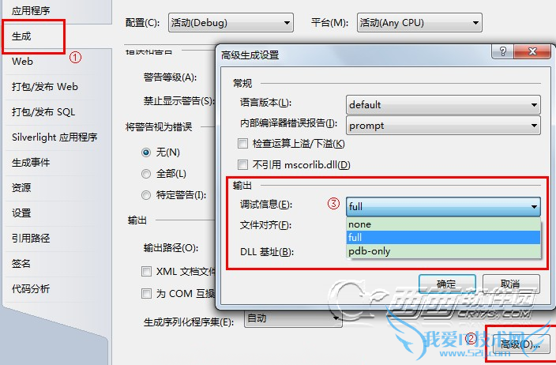Open the 配置 Debug dropdown
Image resolution: width=556 pixels, height=365 pixels.
coord(231,23)
